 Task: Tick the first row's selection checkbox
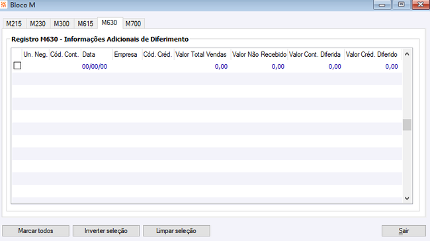click(17, 66)
